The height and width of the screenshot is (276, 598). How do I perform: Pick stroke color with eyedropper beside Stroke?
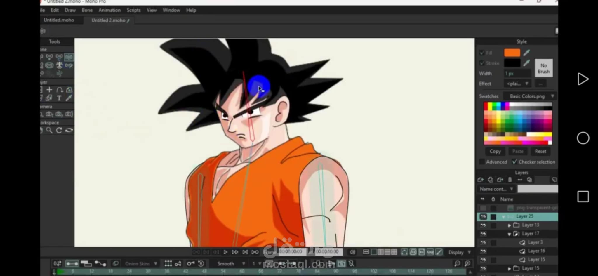tap(526, 63)
